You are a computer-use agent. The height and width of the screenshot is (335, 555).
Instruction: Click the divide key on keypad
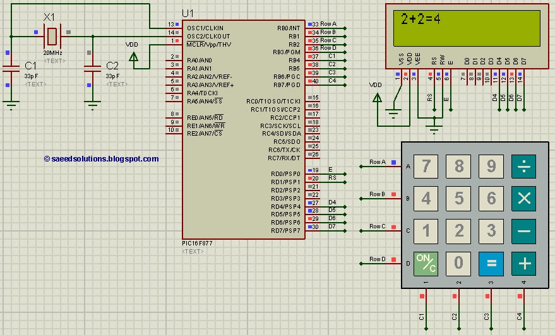click(523, 167)
